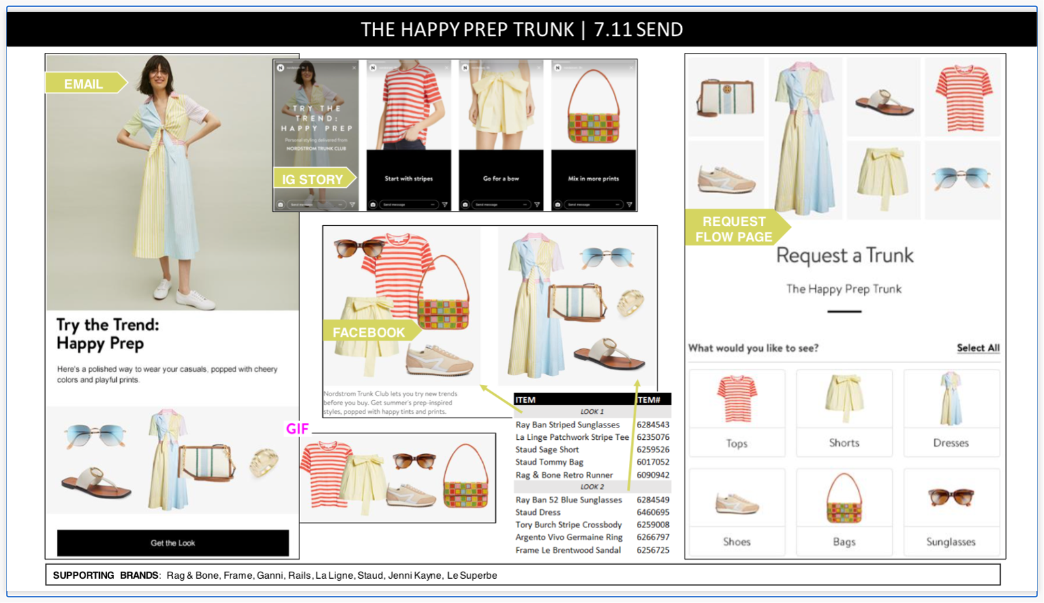Viewport: 1044px width, 603px height.
Task: Select the Sunglasses category card
Action: [951, 512]
